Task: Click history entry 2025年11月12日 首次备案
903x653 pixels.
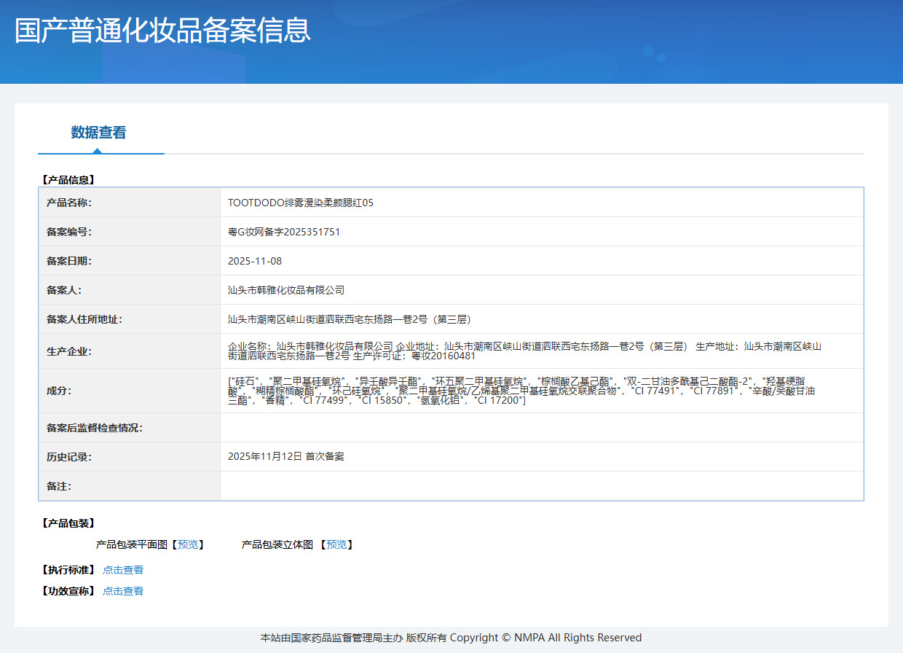Action: point(286,456)
